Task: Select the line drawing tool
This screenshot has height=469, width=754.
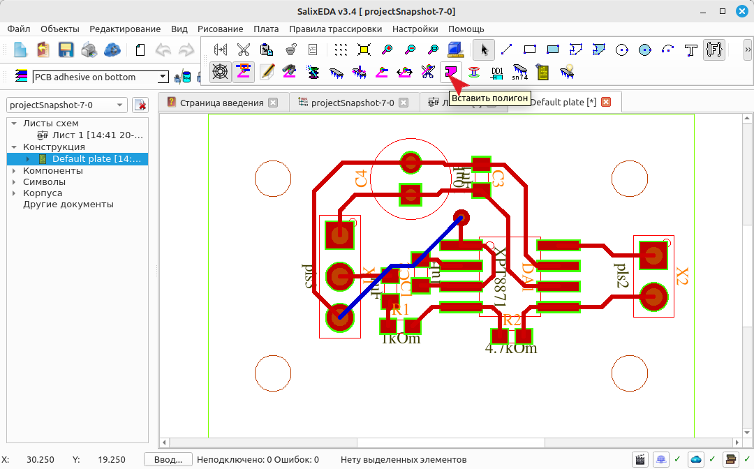Action: point(506,50)
